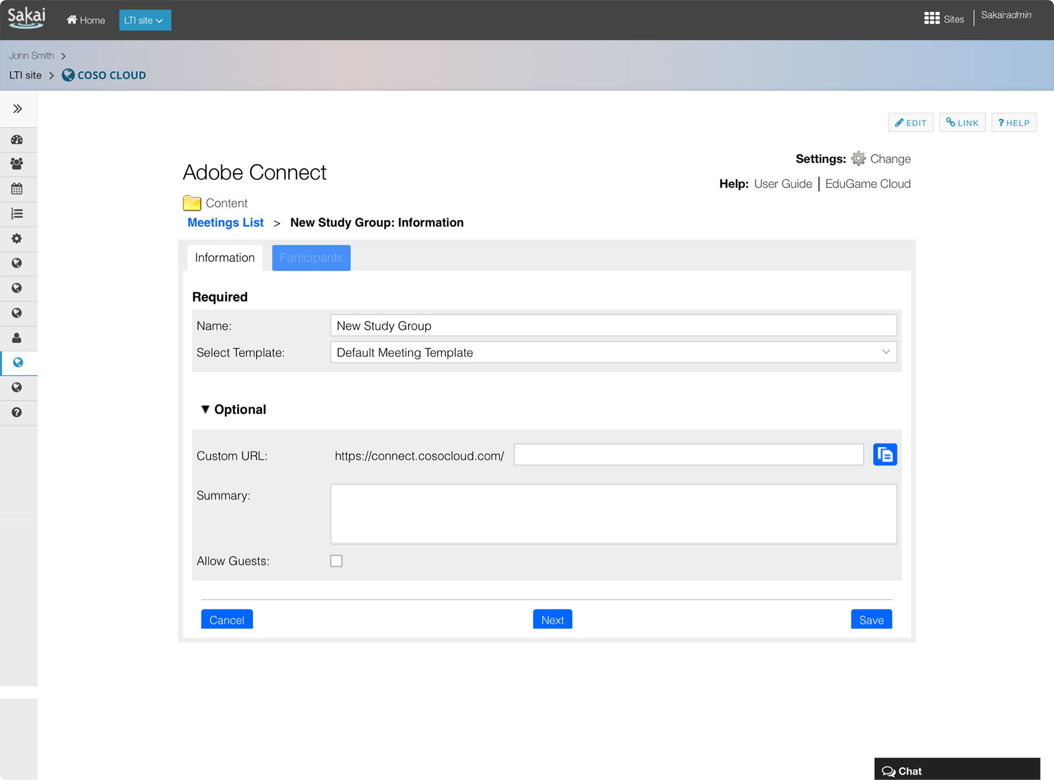Open the Select Template dropdown
This screenshot has width=1054, height=780.
coord(613,352)
